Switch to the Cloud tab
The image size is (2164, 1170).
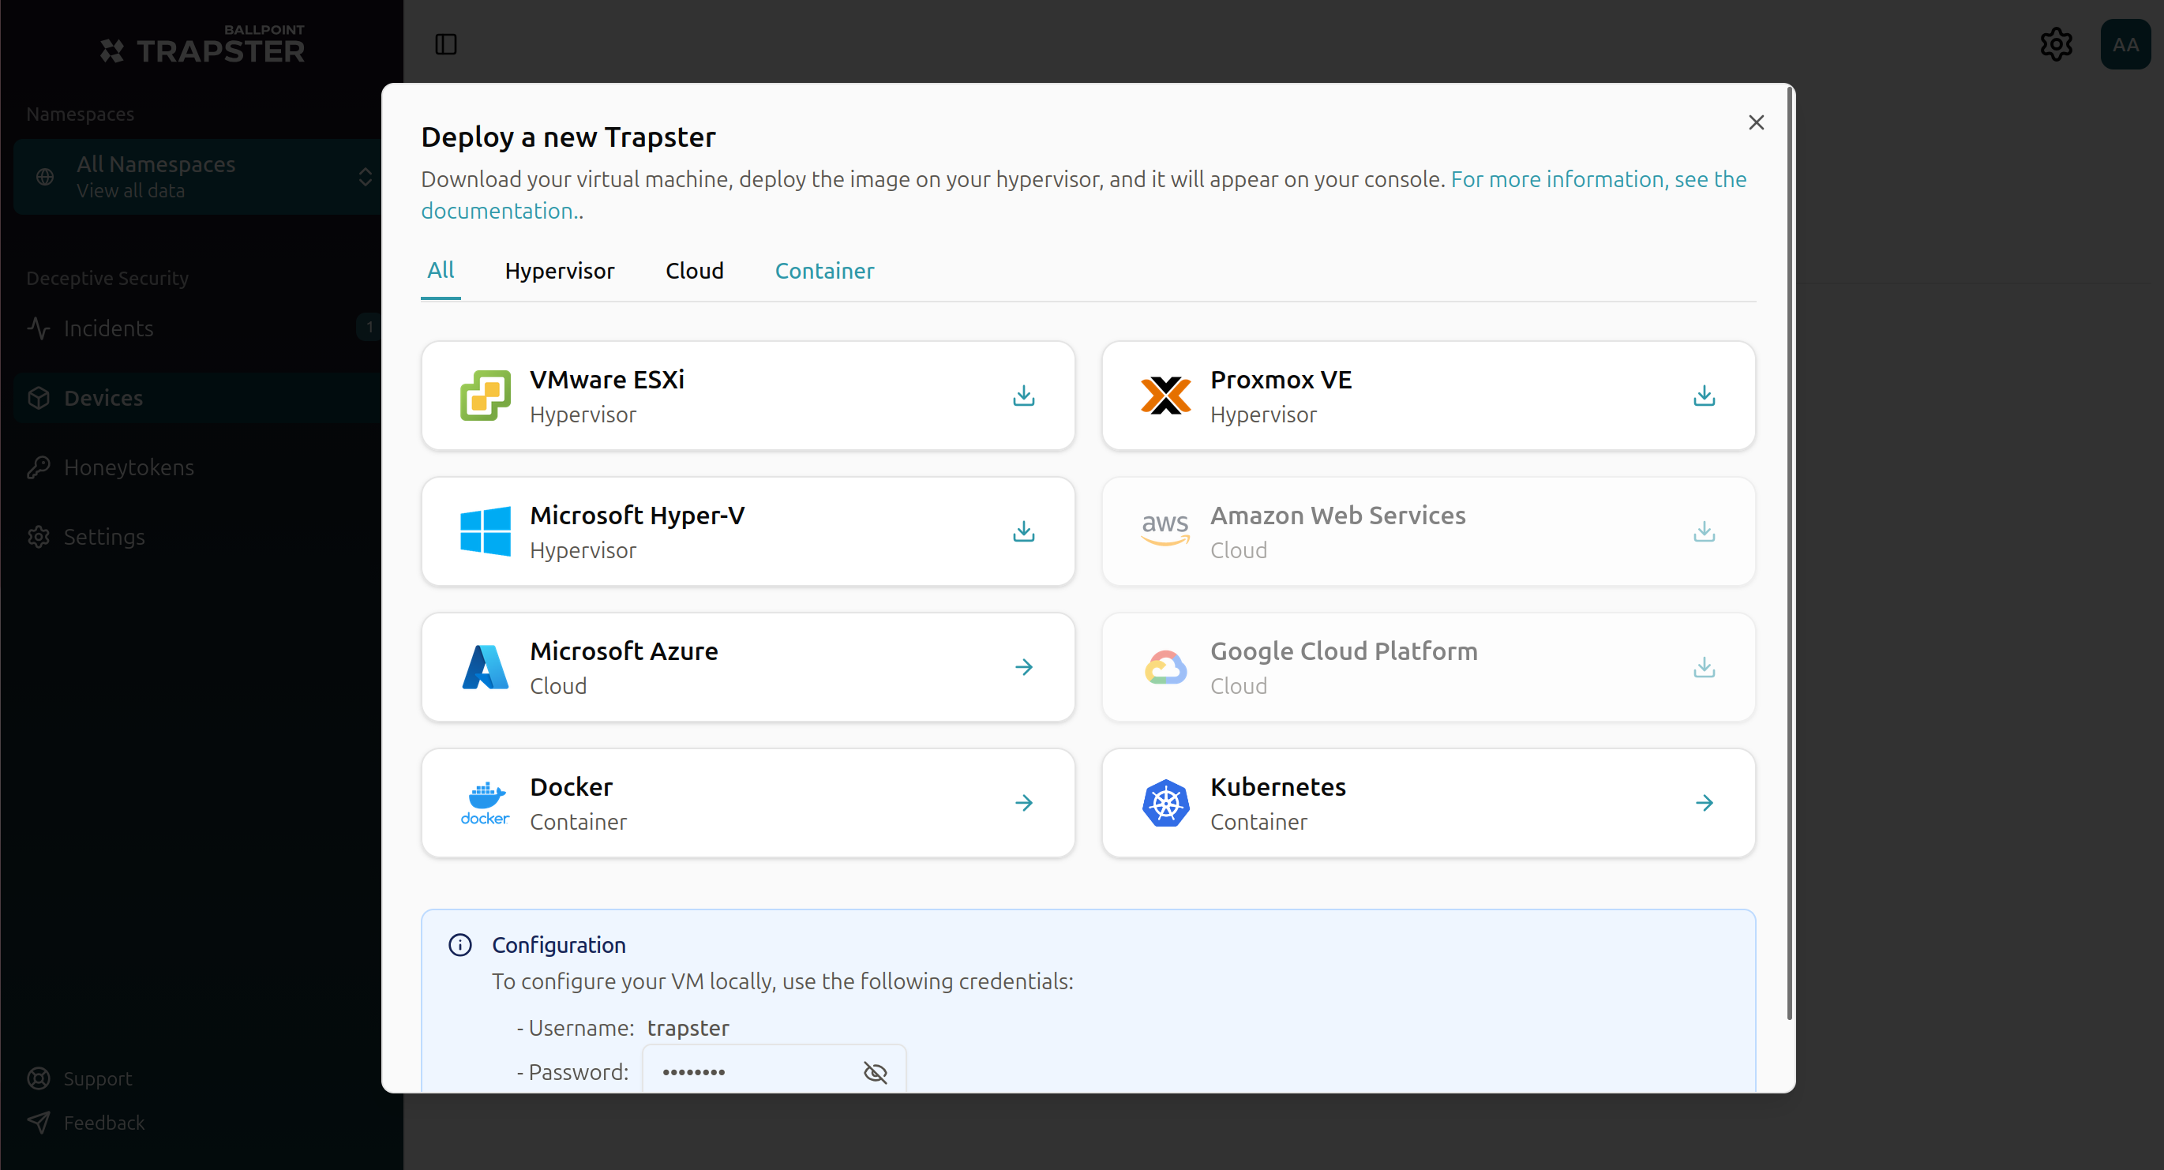click(695, 271)
